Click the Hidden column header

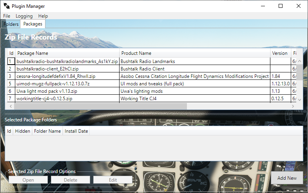pyautogui.click(x=23, y=131)
